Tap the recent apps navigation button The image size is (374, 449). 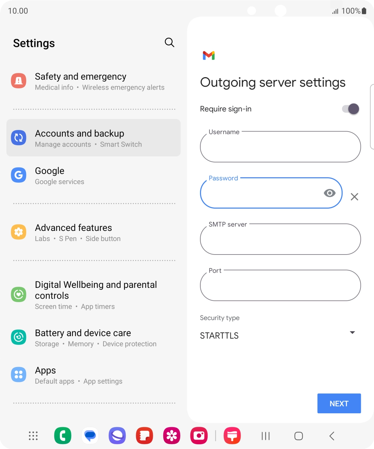[x=266, y=436]
